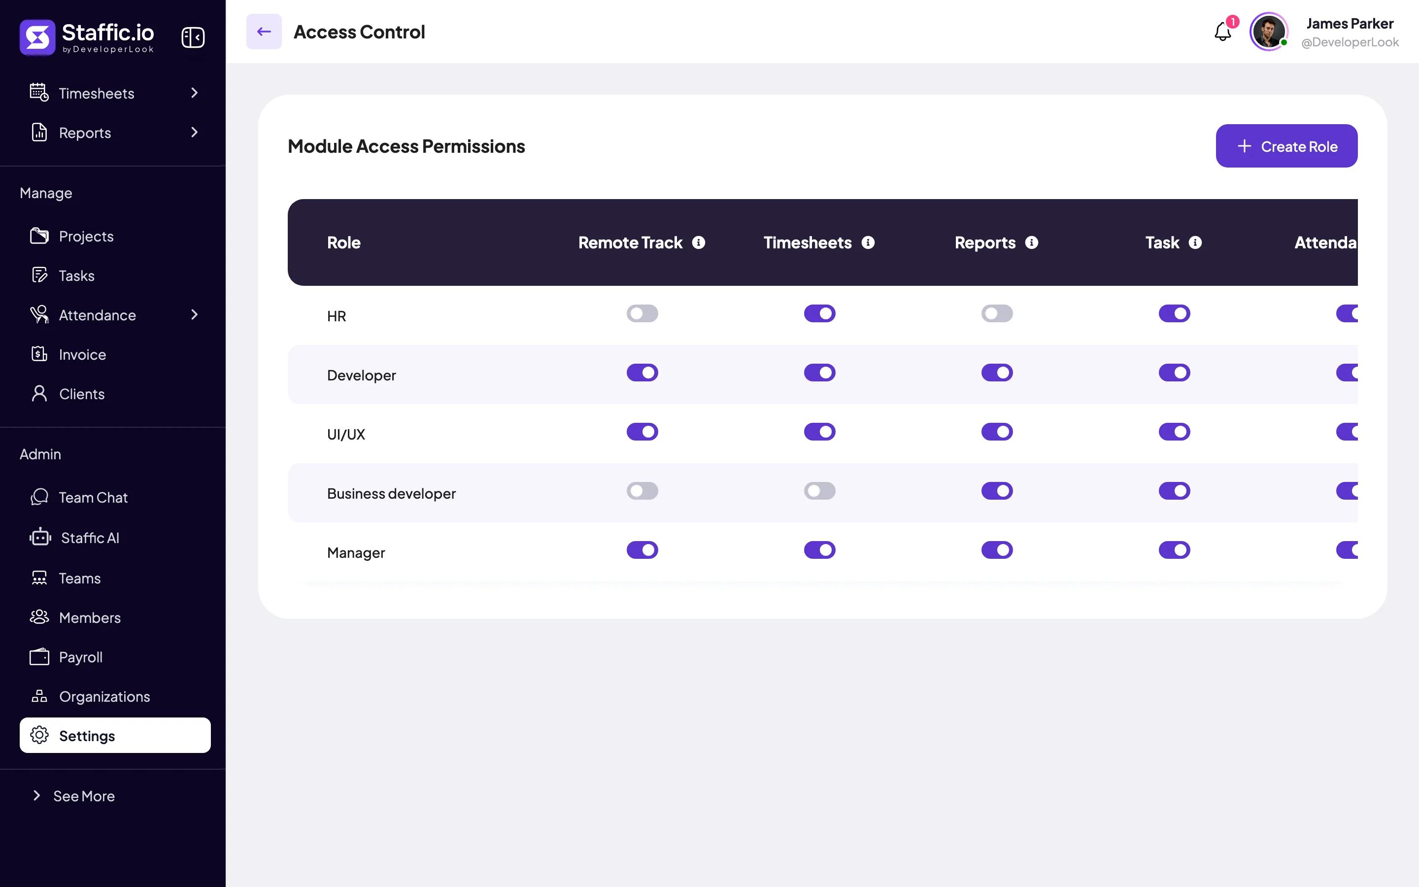Open the Teams menu item
This screenshot has height=887, width=1419.
pyautogui.click(x=115, y=578)
